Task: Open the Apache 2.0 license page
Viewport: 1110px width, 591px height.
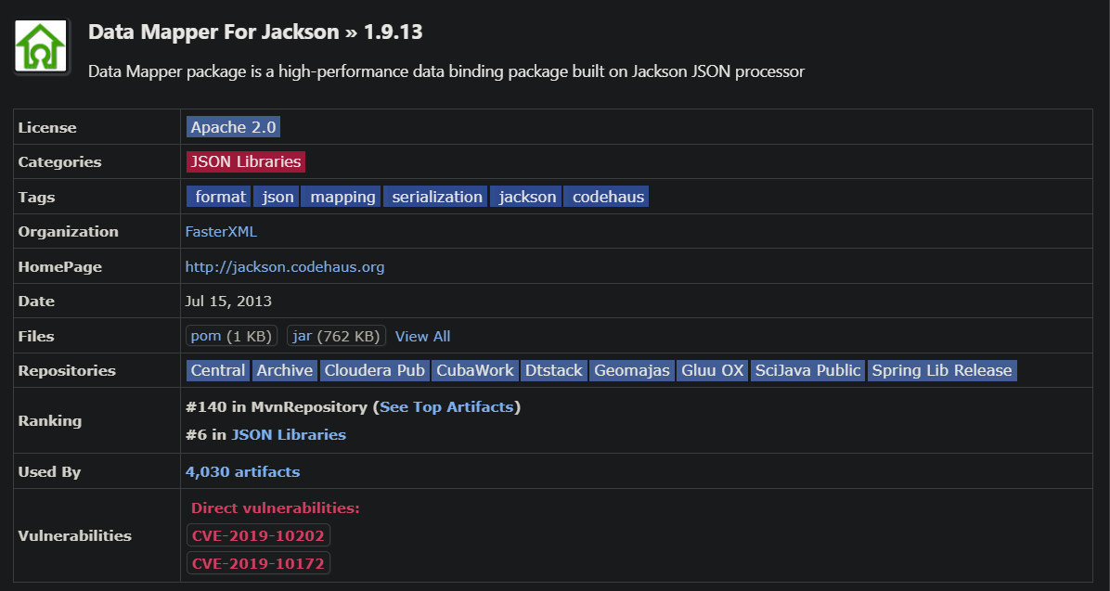Action: [232, 127]
